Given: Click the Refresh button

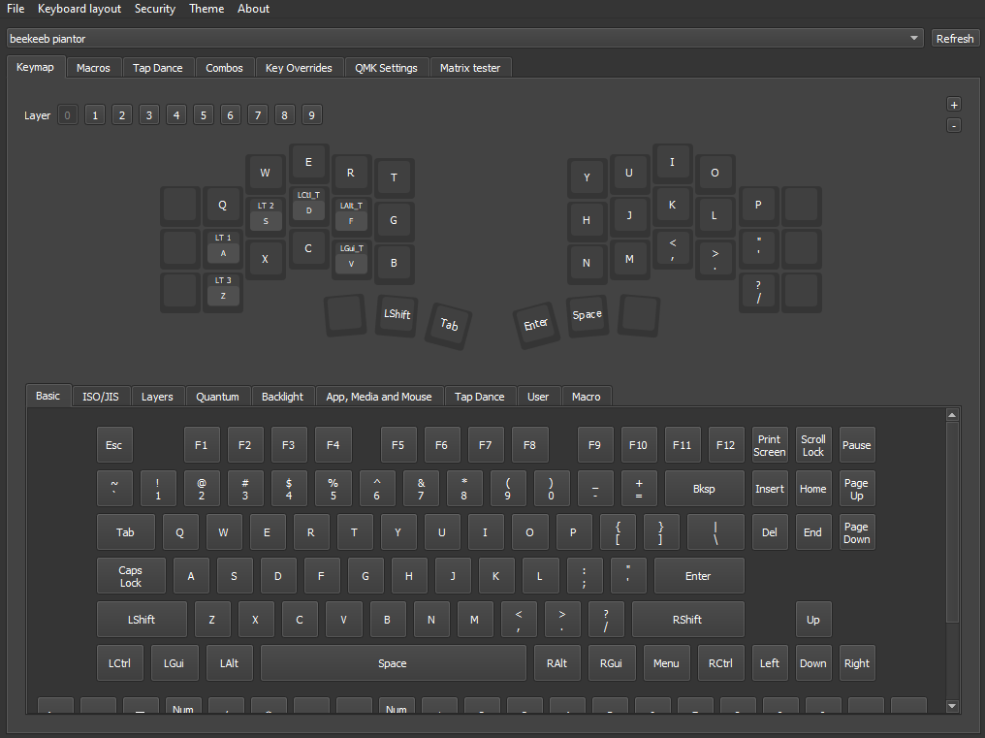Looking at the screenshot, I should tap(955, 39).
